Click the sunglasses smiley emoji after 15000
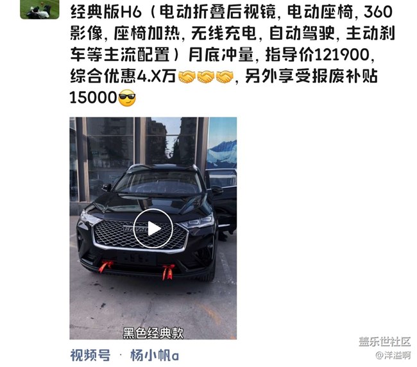This screenshot has height=367, width=417. (x=127, y=98)
